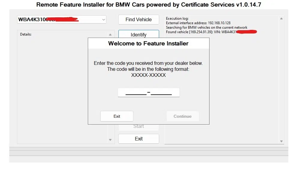300x170 pixels.
Task: Click Details panel scroll down arrow
Action: [x=110, y=140]
